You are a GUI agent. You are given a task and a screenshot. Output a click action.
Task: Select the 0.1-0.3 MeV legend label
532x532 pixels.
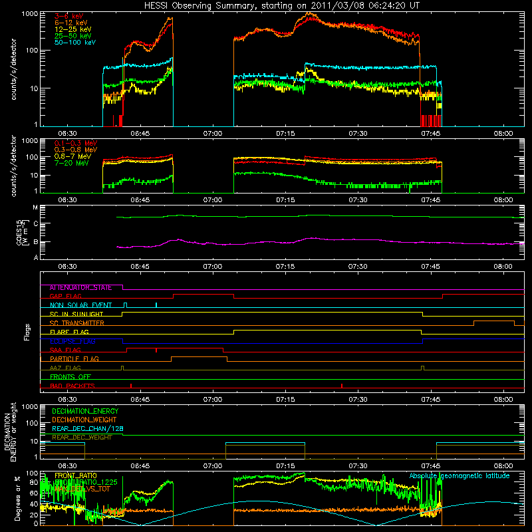76,143
